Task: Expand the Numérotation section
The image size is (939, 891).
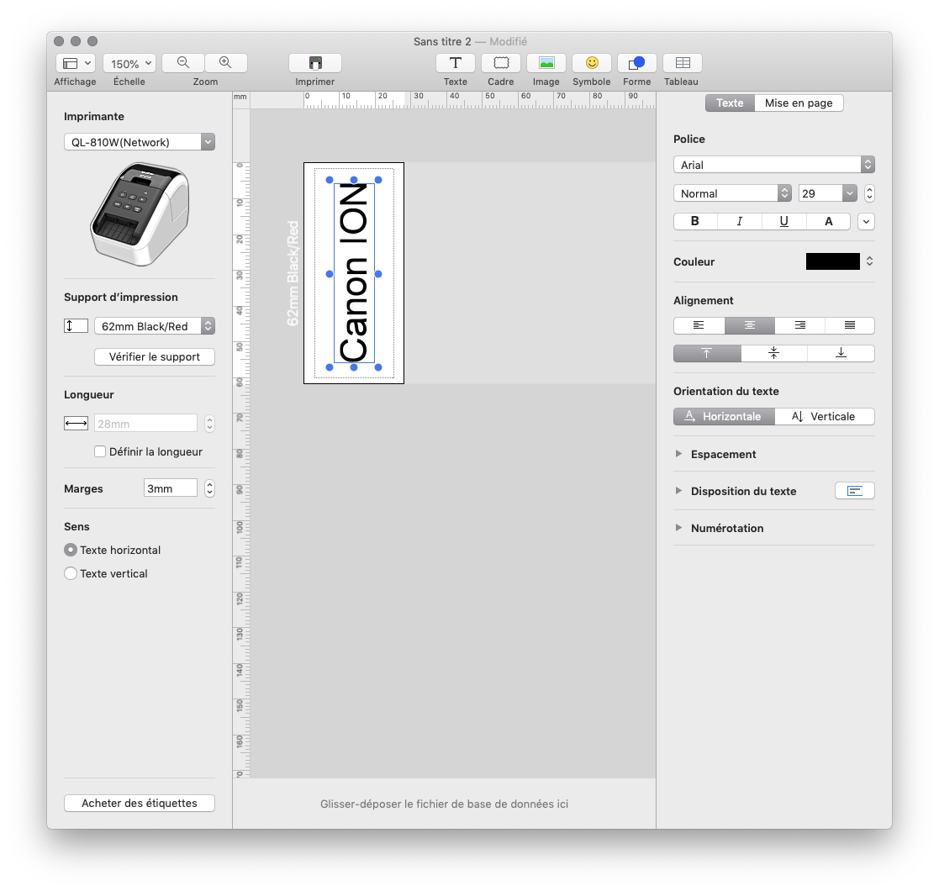Action: (x=678, y=528)
